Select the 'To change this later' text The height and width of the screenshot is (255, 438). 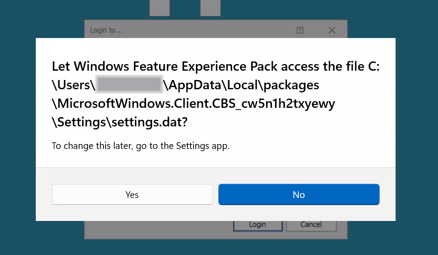141,146
